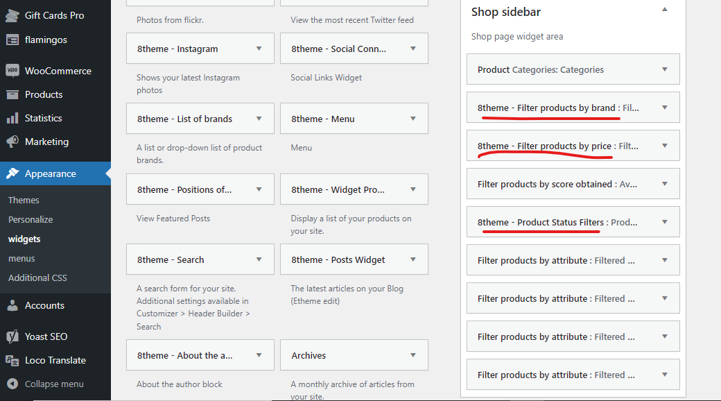
Task: Select the Products box icon
Action: [x=12, y=95]
